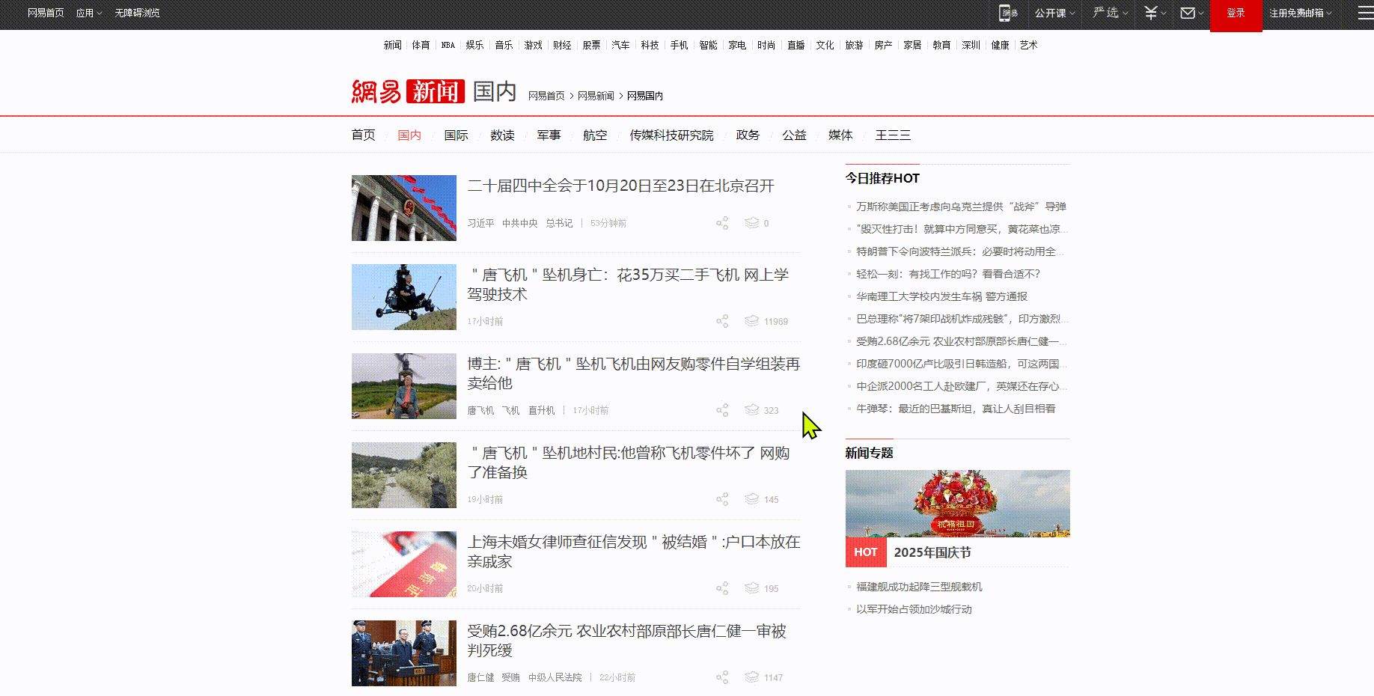Open hot item 轻松一刻: 有找工作的吗
The width and height of the screenshot is (1374, 696).
click(948, 274)
